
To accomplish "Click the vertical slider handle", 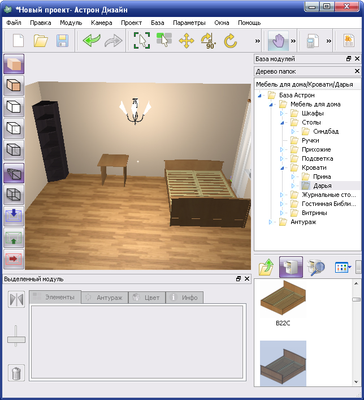I will click(x=16, y=339).
